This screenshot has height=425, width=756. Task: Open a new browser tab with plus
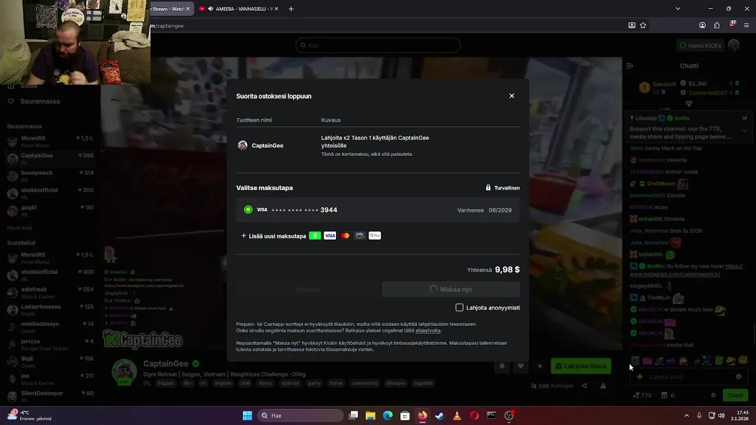pos(291,9)
